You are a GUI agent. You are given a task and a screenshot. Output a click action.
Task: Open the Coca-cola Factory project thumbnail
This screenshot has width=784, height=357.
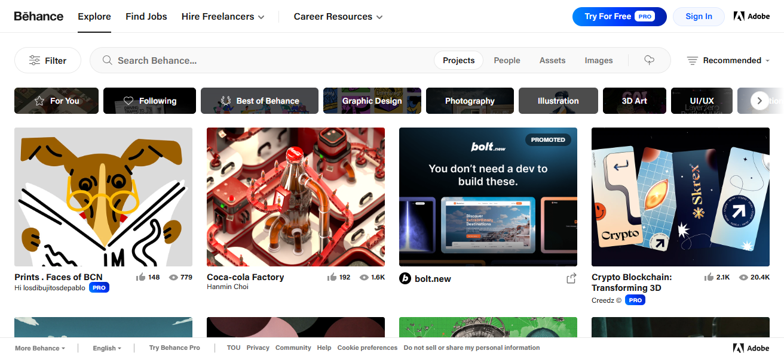(296, 197)
